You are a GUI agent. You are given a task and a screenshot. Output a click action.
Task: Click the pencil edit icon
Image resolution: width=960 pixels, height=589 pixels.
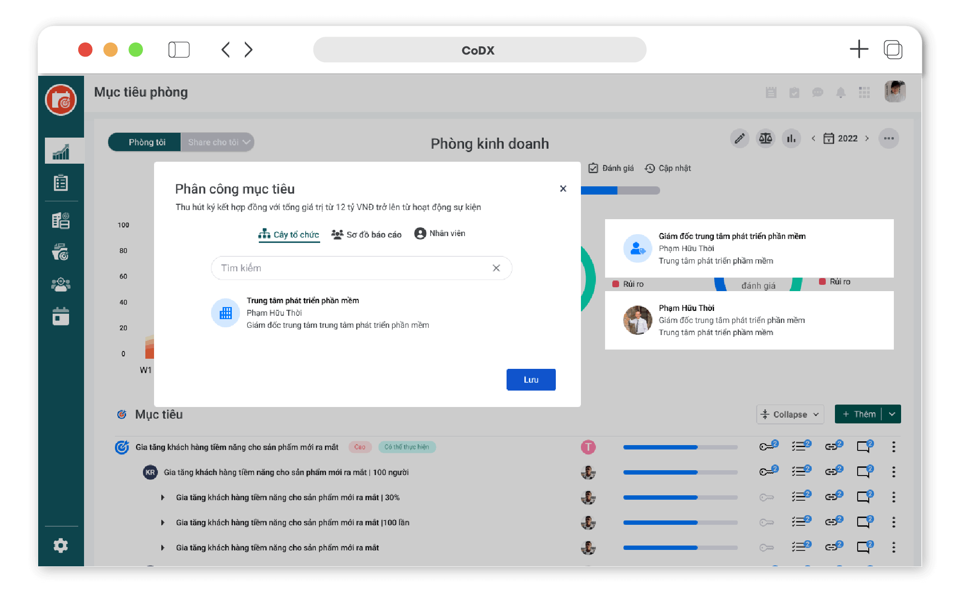739,139
